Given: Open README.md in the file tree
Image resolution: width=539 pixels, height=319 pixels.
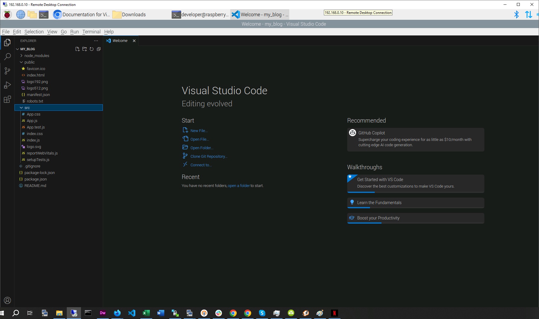Looking at the screenshot, I should 59,185.
